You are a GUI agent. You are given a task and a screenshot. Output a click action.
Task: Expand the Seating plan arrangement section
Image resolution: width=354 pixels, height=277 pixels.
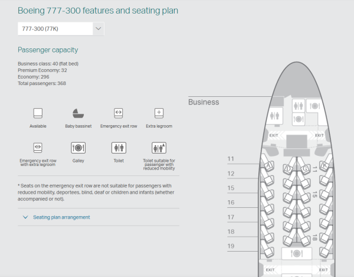click(x=61, y=217)
